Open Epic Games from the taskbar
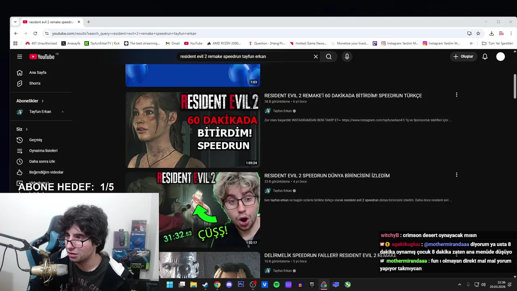 312,285
